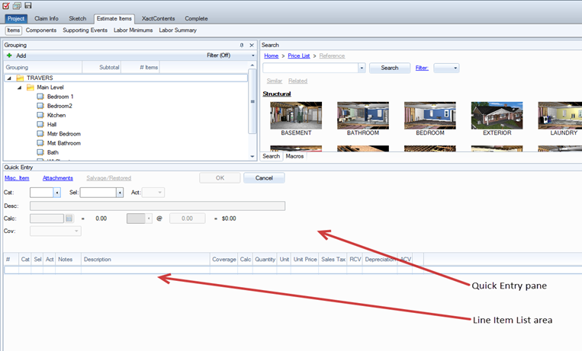Select the Labor Minimums sub-tab
582x351 pixels.
[x=133, y=30]
